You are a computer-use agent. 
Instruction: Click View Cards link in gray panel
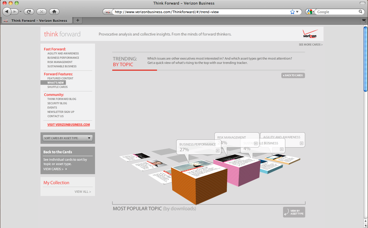click(55, 169)
